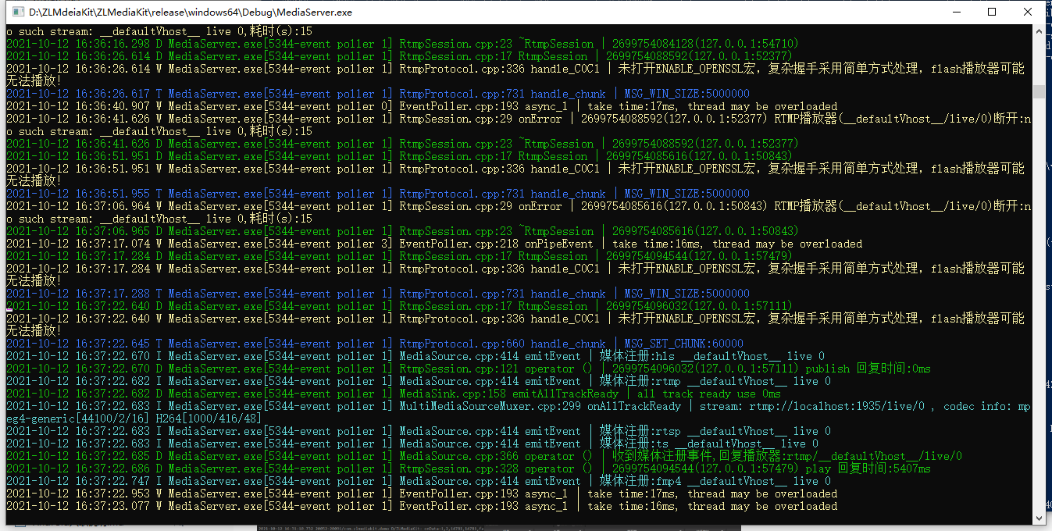
Task: Select the 16:36:26.617 MSG_WIN_SIZE:5000000 line
Action: [x=378, y=94]
